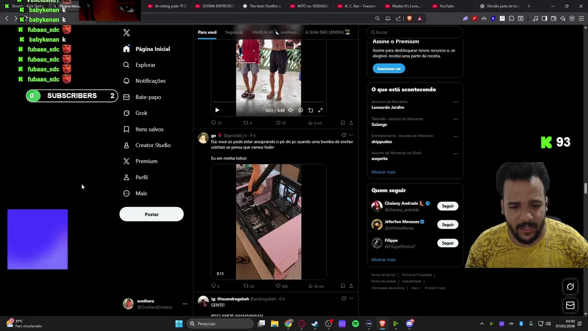Open Página Inicial in the sidebar
588x331 pixels.
[x=147, y=49]
